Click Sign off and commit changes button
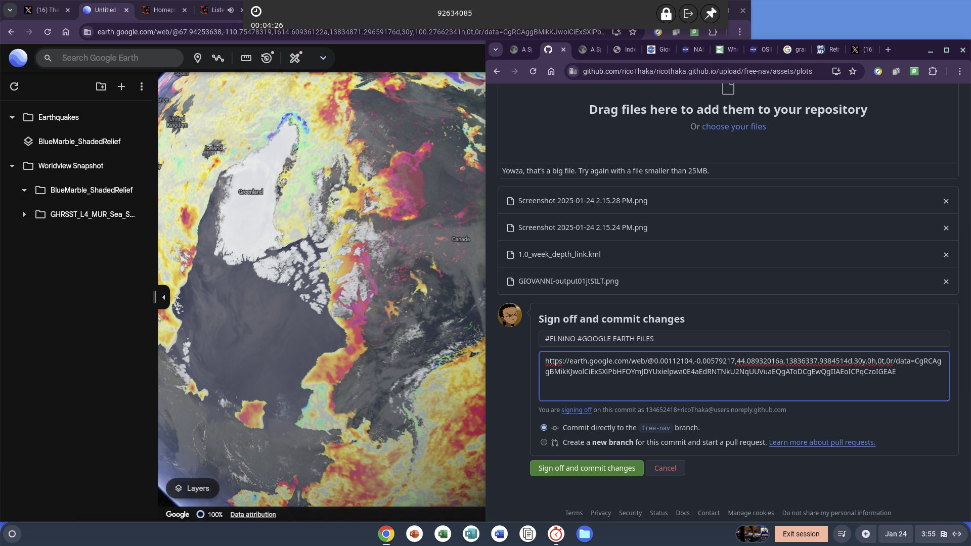 pos(587,468)
